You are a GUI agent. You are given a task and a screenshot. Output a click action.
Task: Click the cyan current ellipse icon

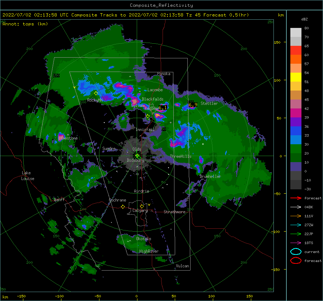(296, 252)
